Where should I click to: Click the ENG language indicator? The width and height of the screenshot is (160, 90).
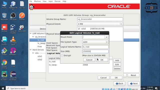click(144, 88)
